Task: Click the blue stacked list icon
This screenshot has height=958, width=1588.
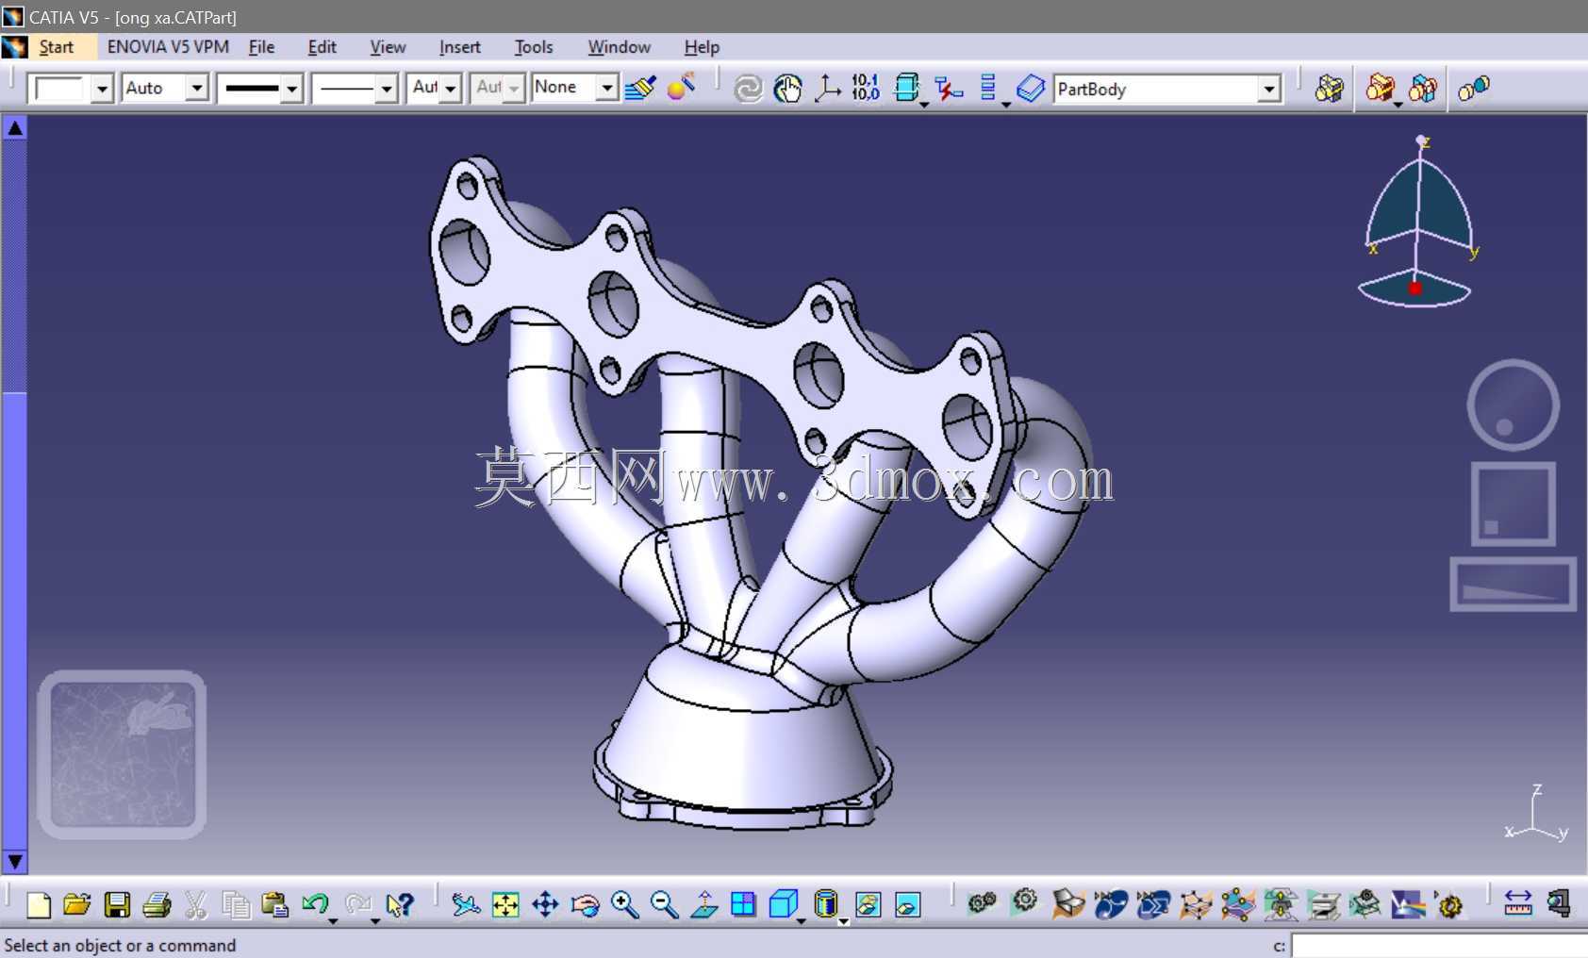Action: click(988, 89)
